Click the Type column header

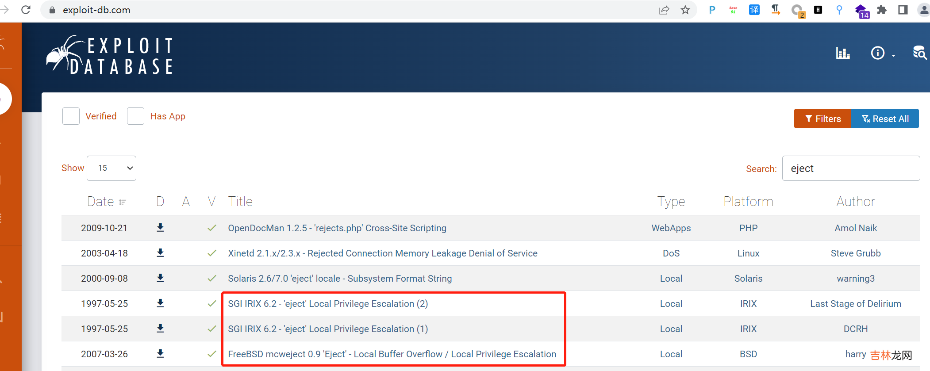click(671, 202)
